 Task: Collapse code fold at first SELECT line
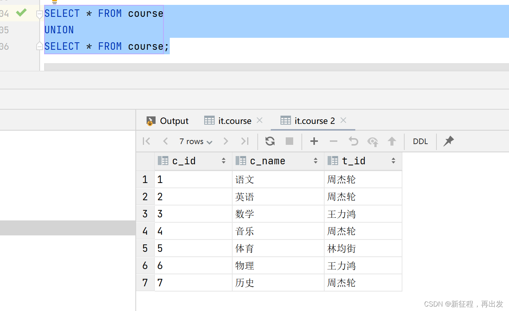click(x=39, y=14)
